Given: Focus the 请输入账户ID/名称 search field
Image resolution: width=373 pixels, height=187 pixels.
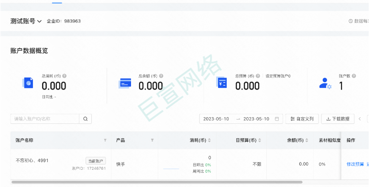Looking at the screenshot, I should (x=45, y=119).
